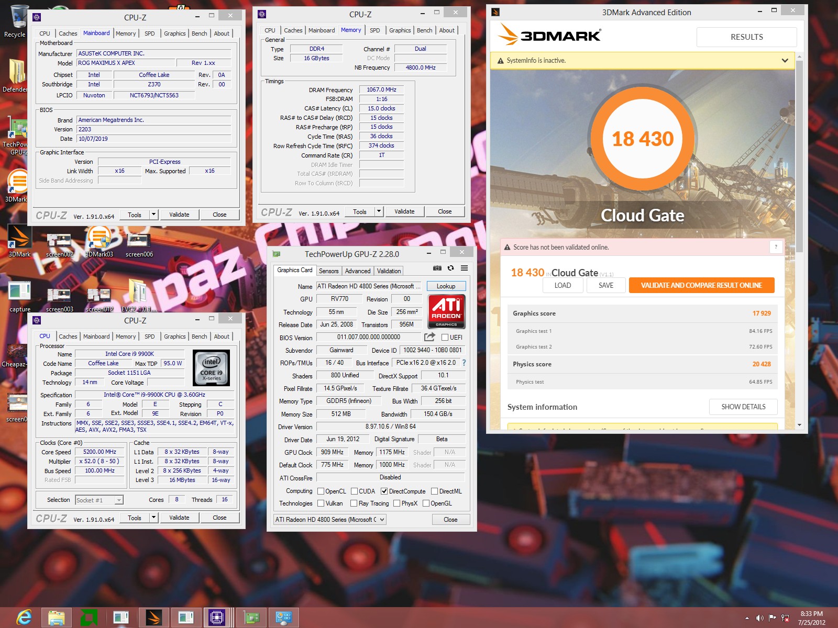Open the EVC2 folder on desktop
Screen dimensions: 838x628
139,296
